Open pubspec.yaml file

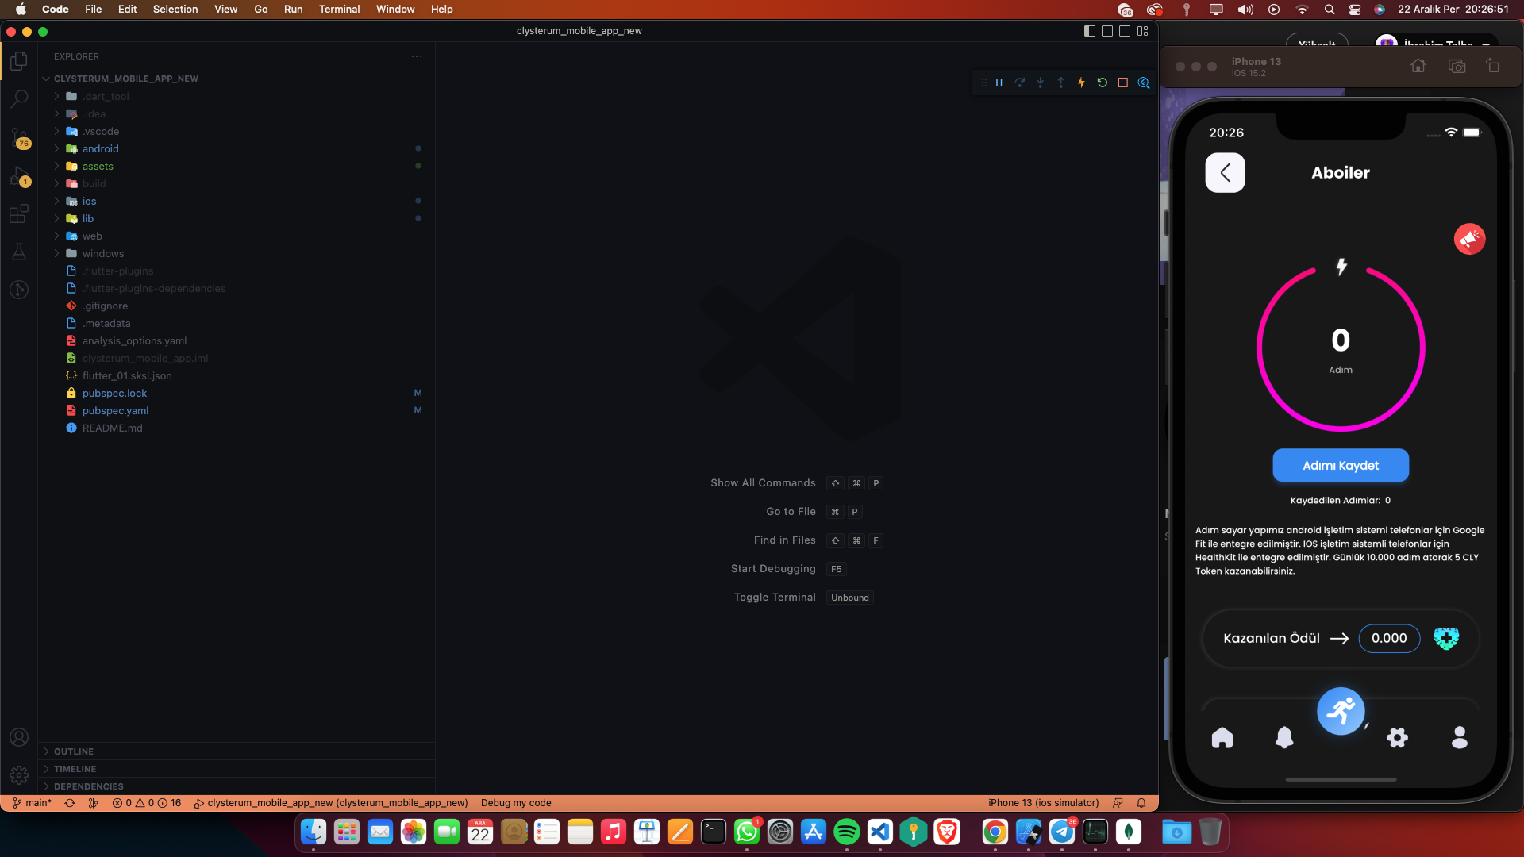pyautogui.click(x=115, y=410)
